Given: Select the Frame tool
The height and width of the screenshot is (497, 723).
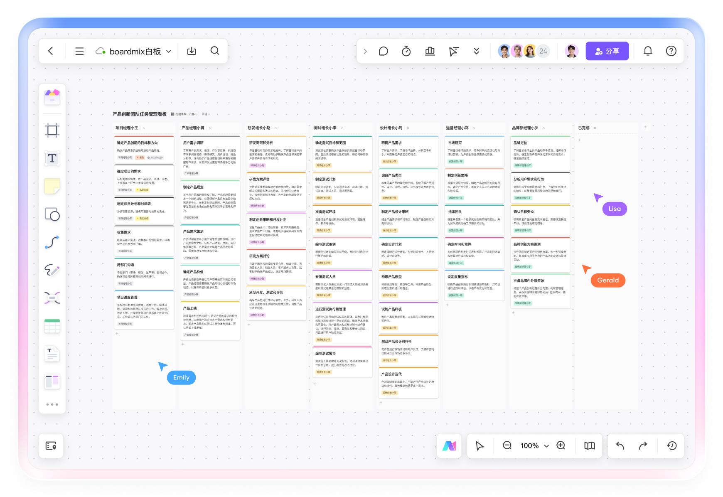Looking at the screenshot, I should click(52, 130).
